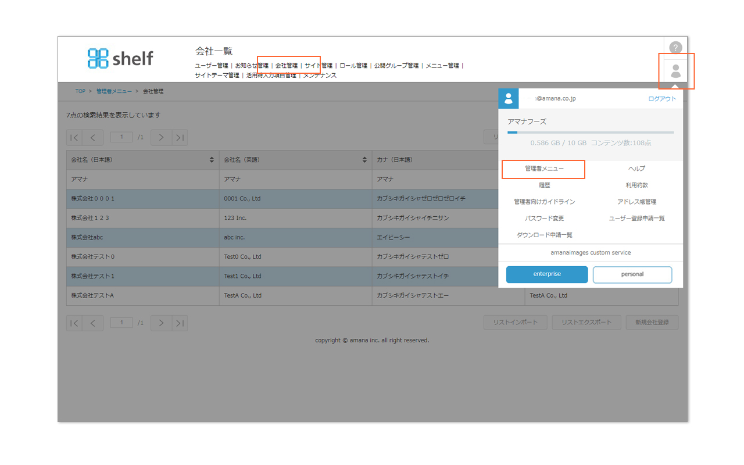The height and width of the screenshot is (465, 744).
Task: Select row 株式会社abc
Action: click(x=372, y=238)
